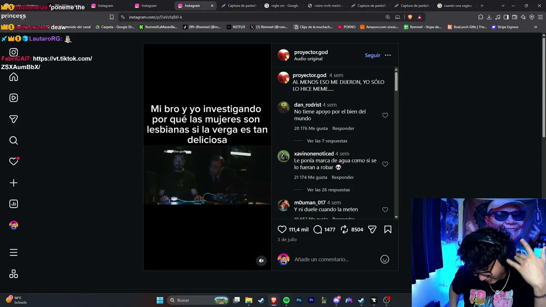
Task: Like xavinonenoticed's comment
Action: point(385,164)
